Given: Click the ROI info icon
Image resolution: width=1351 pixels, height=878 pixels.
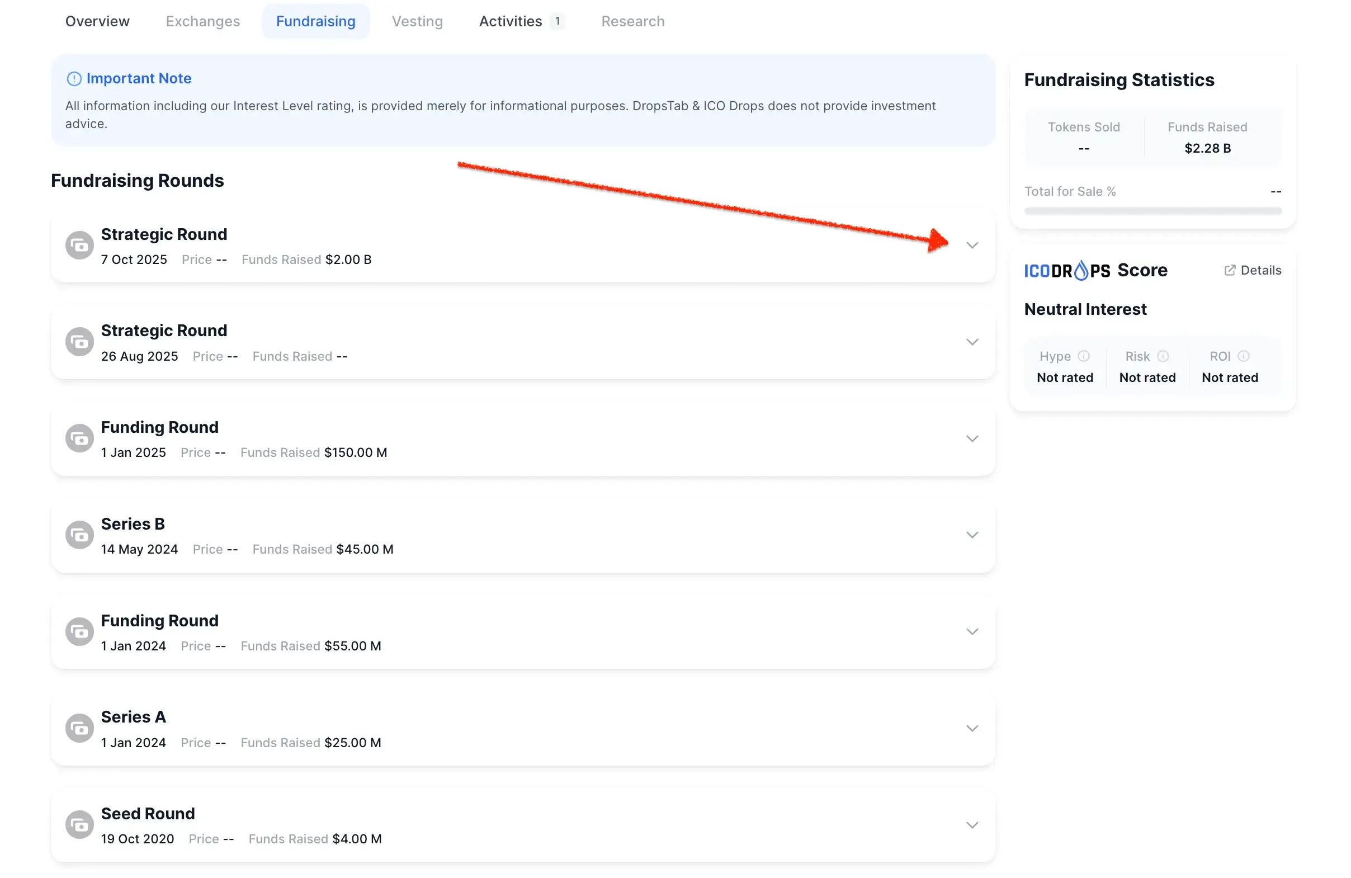Looking at the screenshot, I should tap(1243, 356).
